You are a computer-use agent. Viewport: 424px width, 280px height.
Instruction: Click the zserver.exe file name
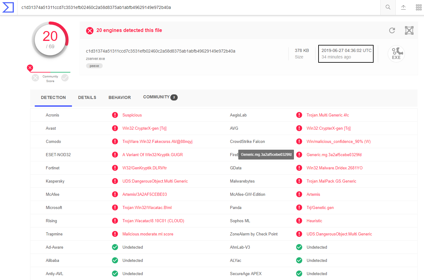95,58
